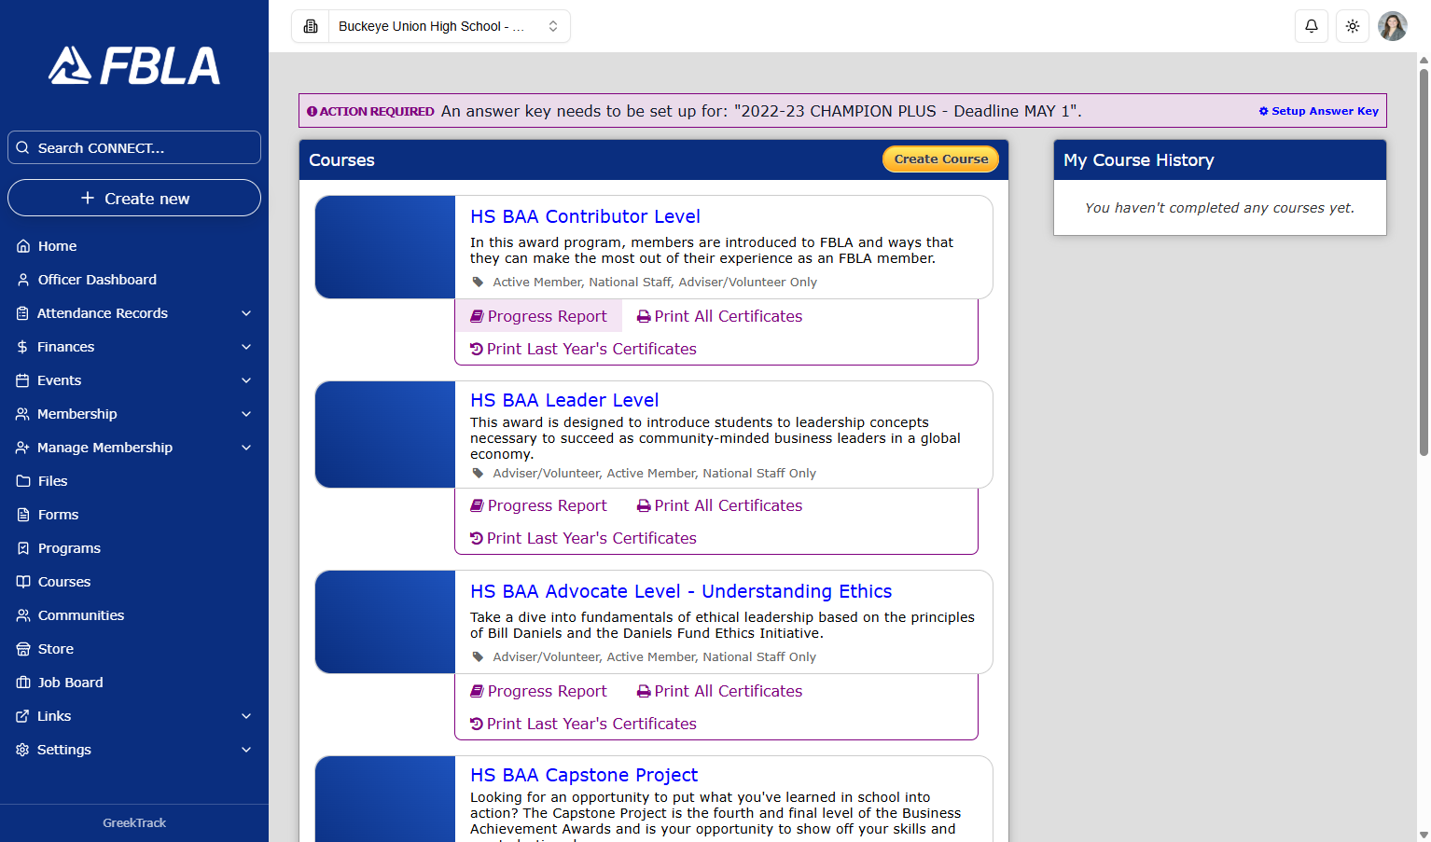This screenshot has width=1431, height=842.
Task: Click the magnifier icon in search box
Action: [x=23, y=147]
